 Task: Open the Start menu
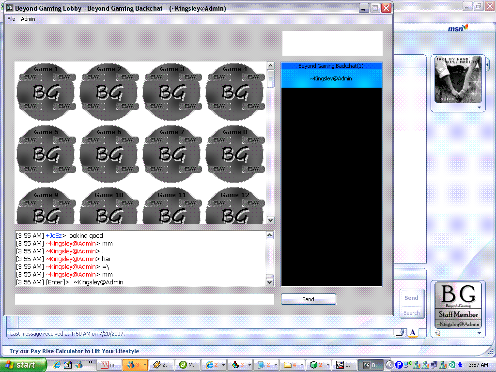pos(23,365)
